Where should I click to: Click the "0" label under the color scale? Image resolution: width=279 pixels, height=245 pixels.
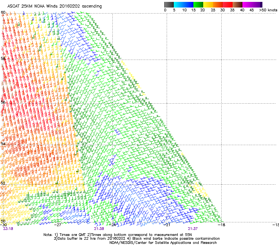click(165, 10)
